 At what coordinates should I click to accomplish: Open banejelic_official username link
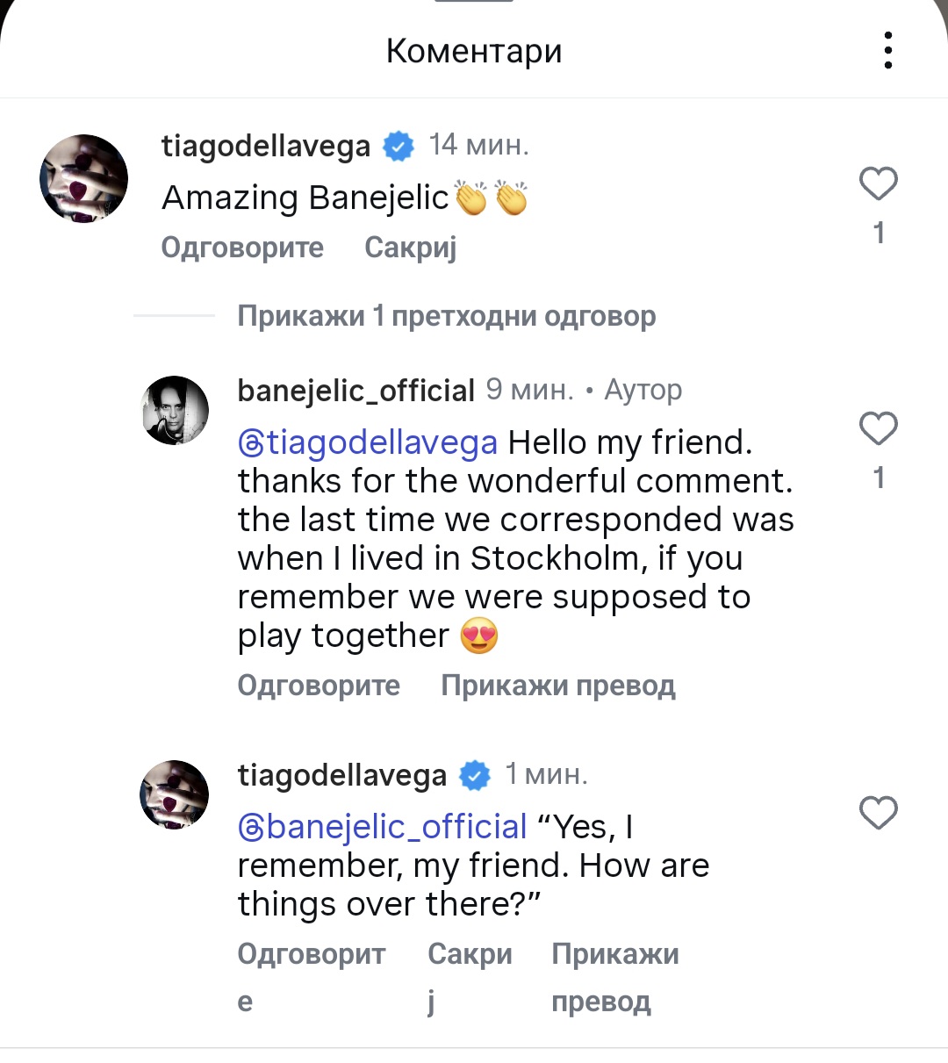pos(355,391)
